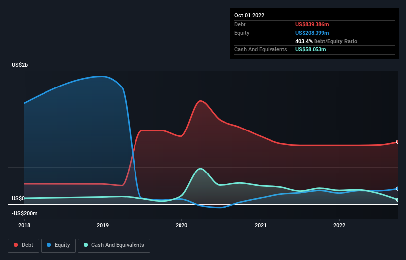This screenshot has height=260, width=406.
Task: Select the teal Cash endpoint marker
Action: pos(398,200)
